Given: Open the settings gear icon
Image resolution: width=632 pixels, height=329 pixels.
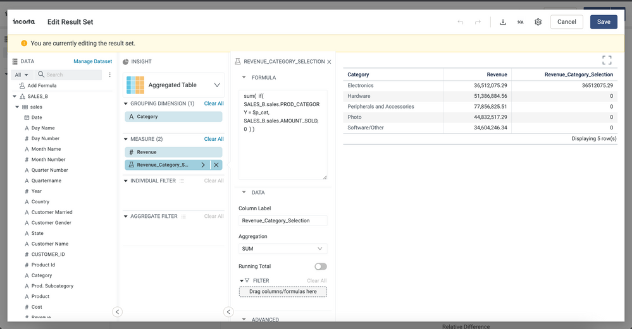Looking at the screenshot, I should [x=538, y=22].
